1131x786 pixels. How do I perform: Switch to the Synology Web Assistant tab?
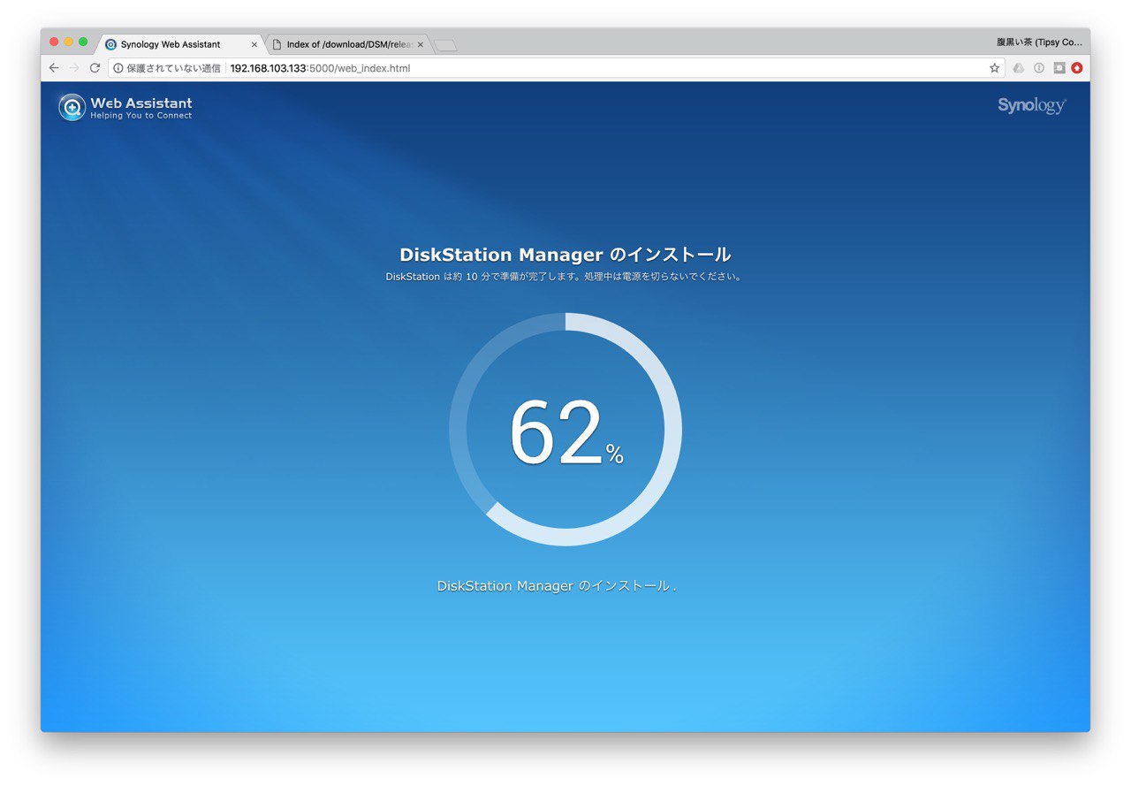(178, 44)
